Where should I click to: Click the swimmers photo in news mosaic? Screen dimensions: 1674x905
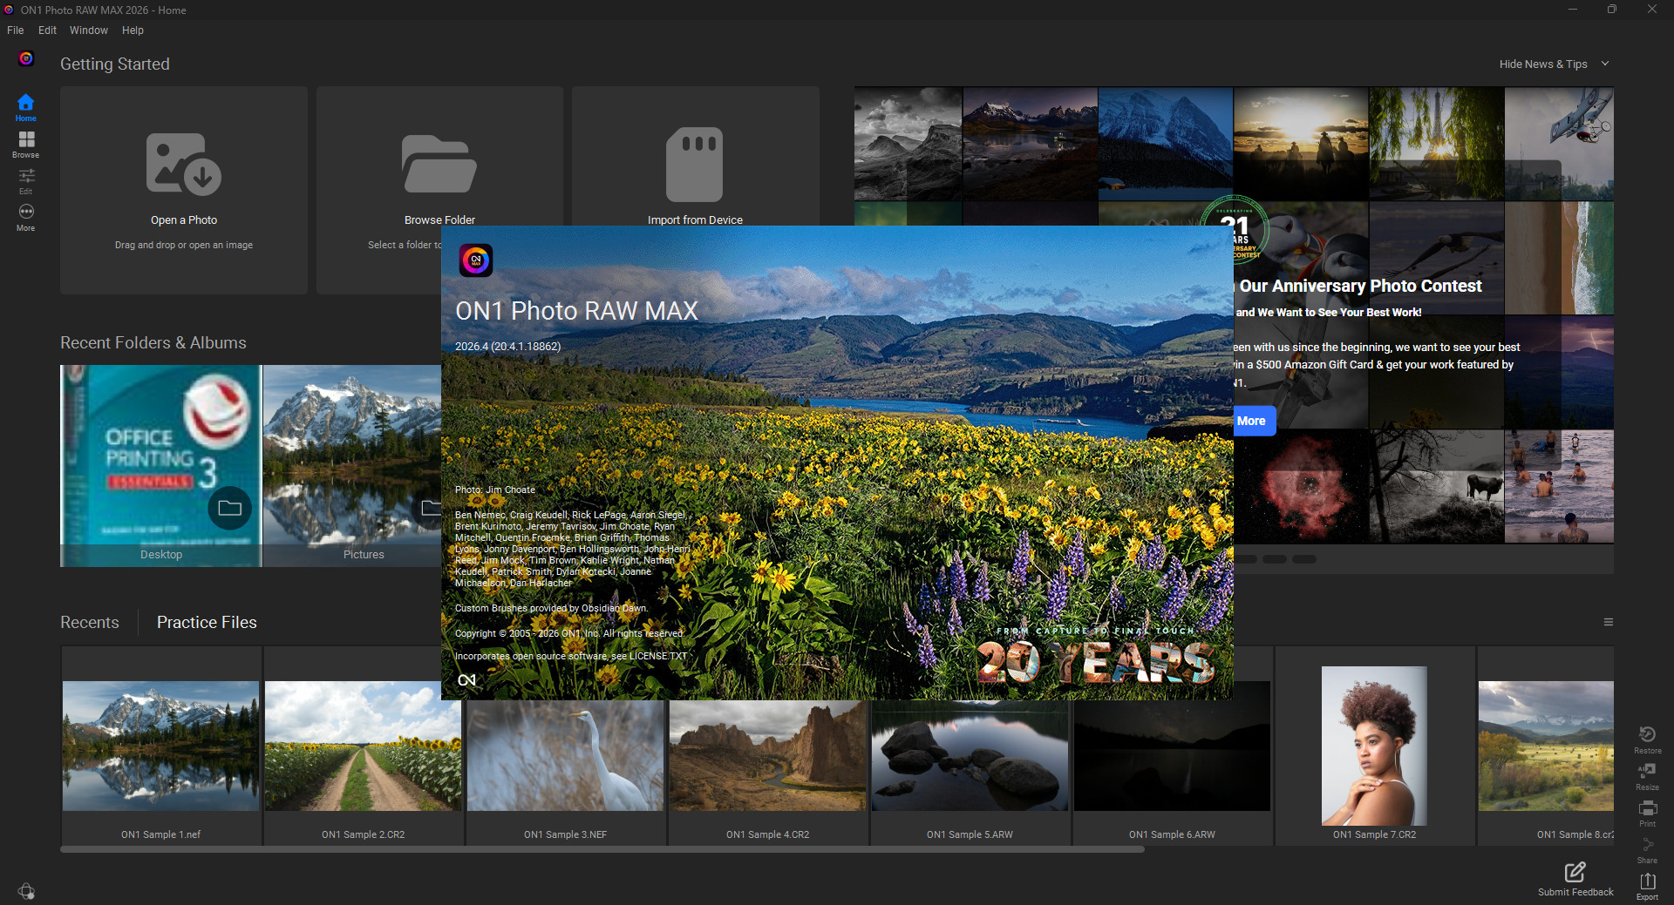pyautogui.click(x=1559, y=486)
